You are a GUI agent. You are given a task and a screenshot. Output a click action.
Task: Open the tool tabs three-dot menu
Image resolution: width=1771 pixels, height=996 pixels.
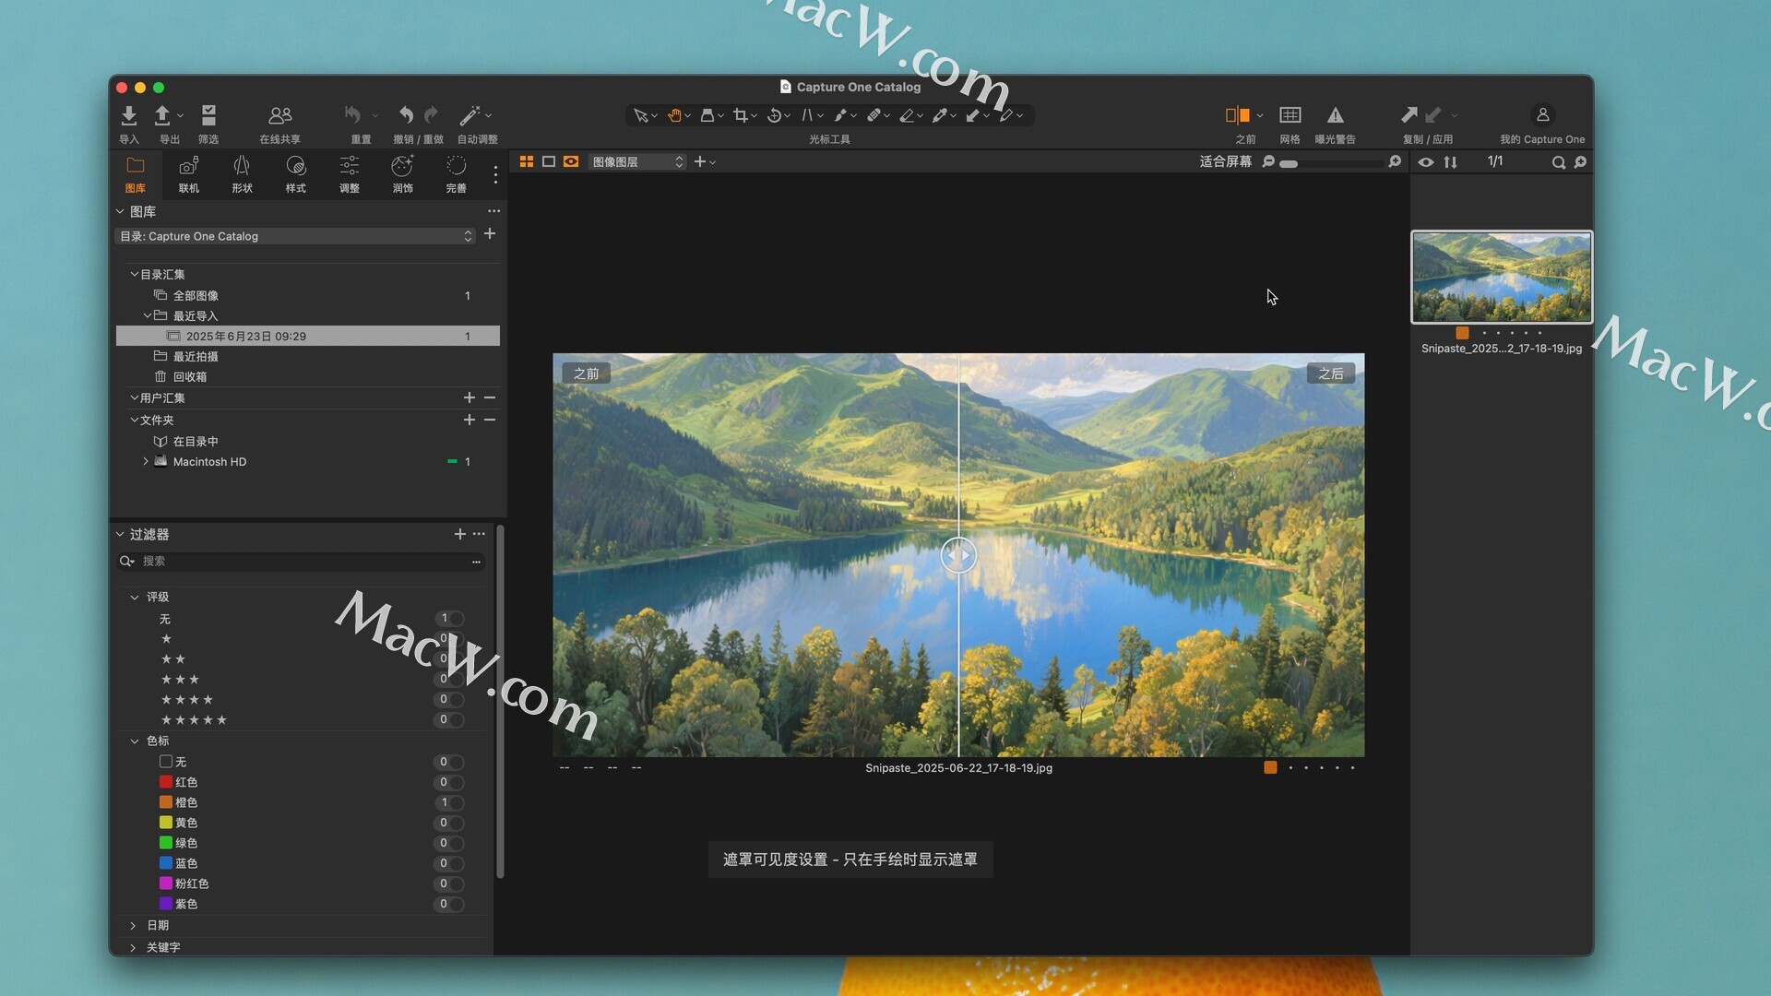pos(495,174)
